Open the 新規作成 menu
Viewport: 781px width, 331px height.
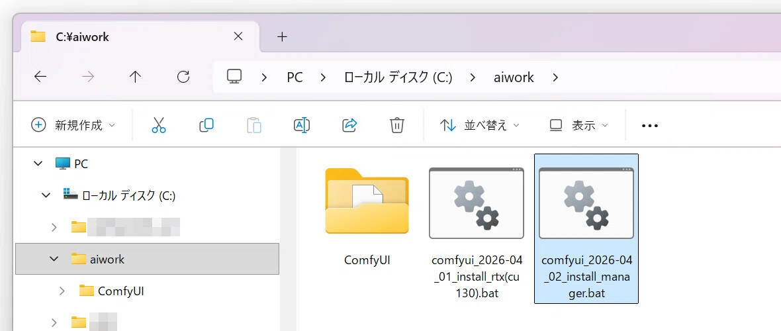click(x=73, y=125)
